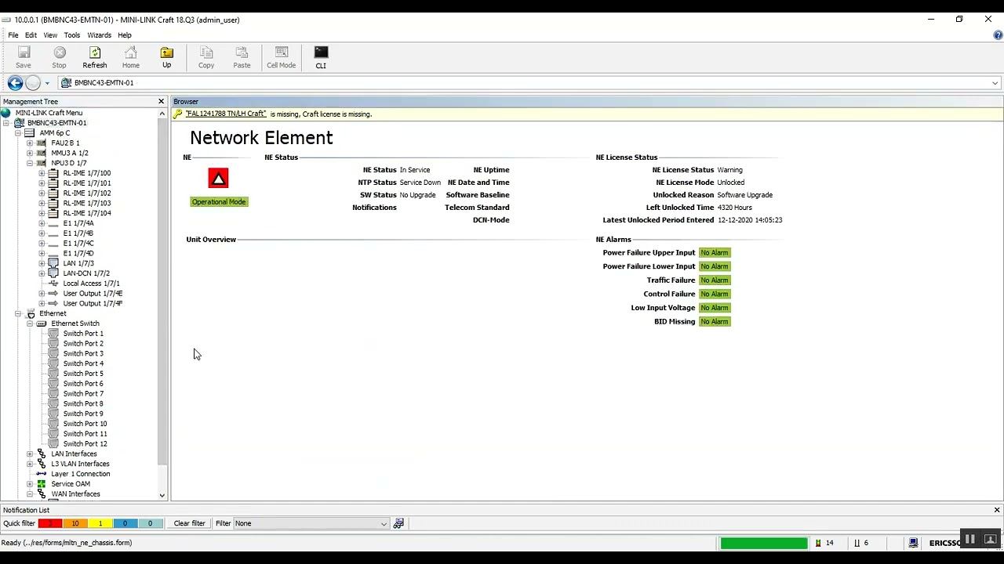This screenshot has height=564, width=1004.
Task: Expand RL-IME 1/7/100 node
Action: click(x=42, y=173)
